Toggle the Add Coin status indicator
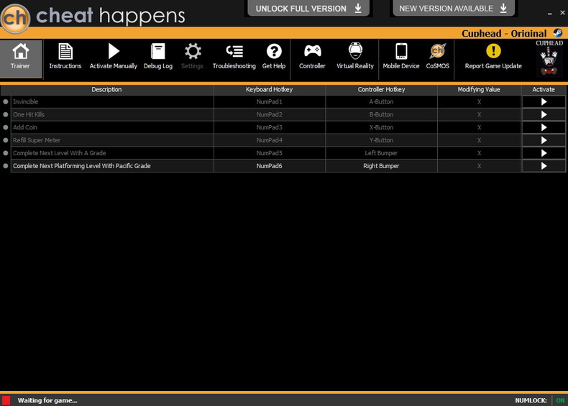This screenshot has width=568, height=406. tap(6, 127)
